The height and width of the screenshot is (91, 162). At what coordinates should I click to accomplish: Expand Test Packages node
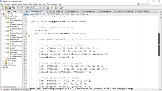point(4,61)
